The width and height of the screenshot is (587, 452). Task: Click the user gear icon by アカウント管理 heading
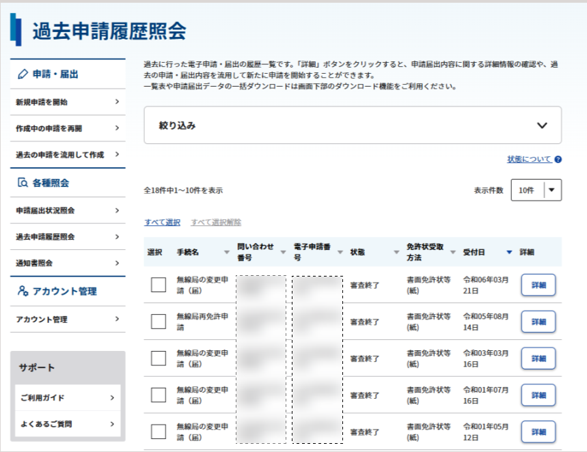tap(23, 291)
